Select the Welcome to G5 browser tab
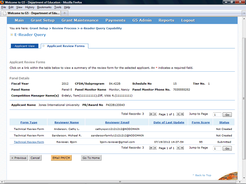Viewport: 246px width, 184px height. (x=31, y=13)
